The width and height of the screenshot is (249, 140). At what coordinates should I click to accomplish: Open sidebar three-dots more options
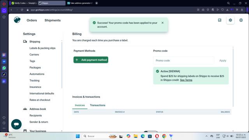[4, 128]
